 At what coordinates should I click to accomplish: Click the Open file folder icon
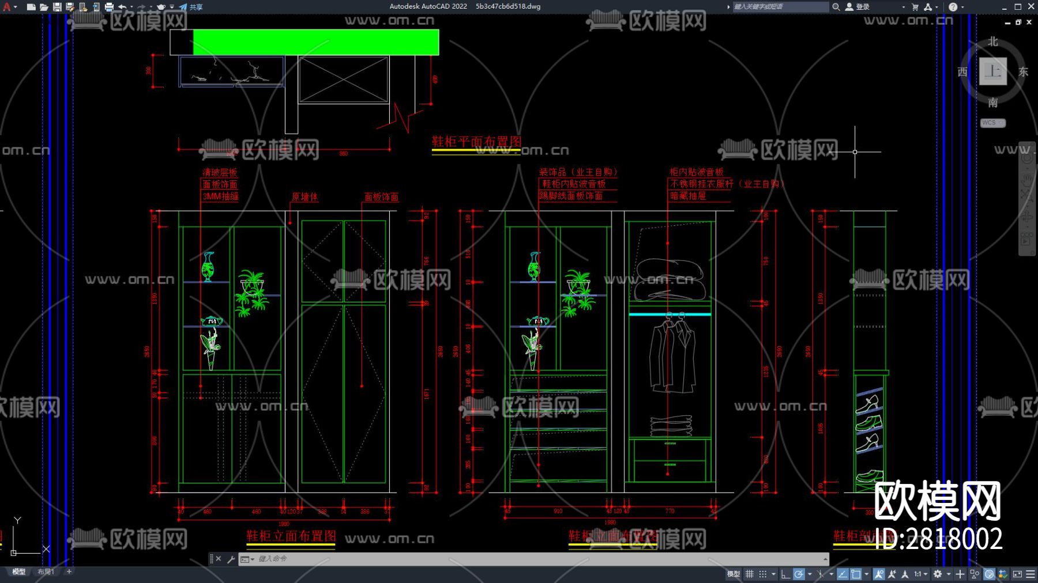(44, 7)
